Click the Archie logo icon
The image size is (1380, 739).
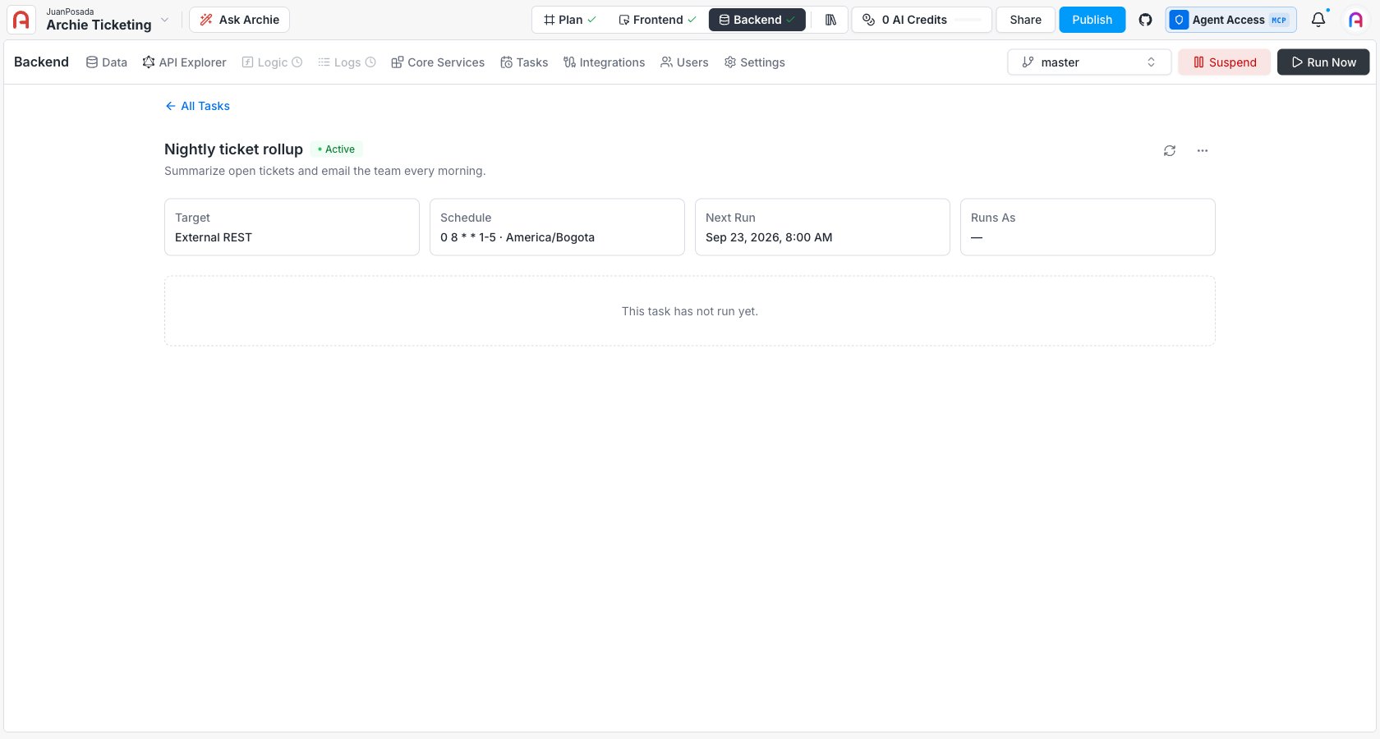[x=21, y=20]
